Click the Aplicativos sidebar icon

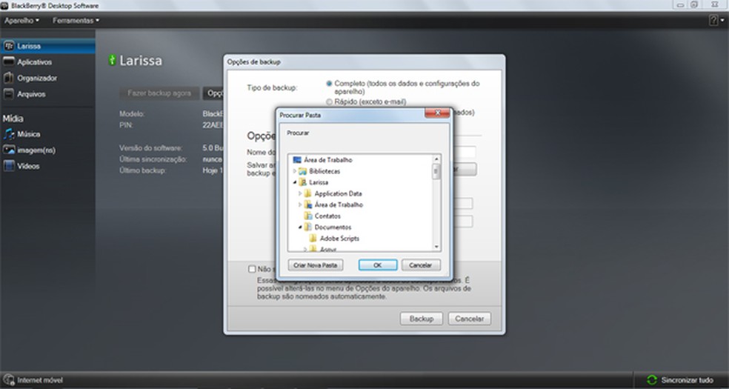coord(9,61)
